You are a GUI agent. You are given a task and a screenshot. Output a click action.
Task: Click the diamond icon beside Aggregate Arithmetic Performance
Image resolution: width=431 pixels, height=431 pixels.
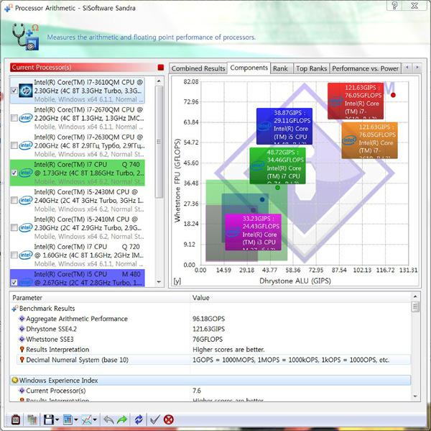pos(22,319)
